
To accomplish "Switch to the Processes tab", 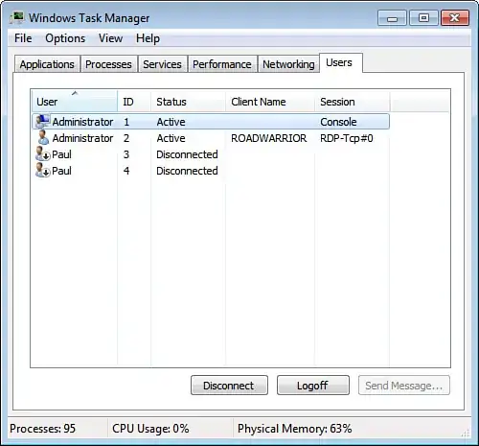I will [x=108, y=64].
